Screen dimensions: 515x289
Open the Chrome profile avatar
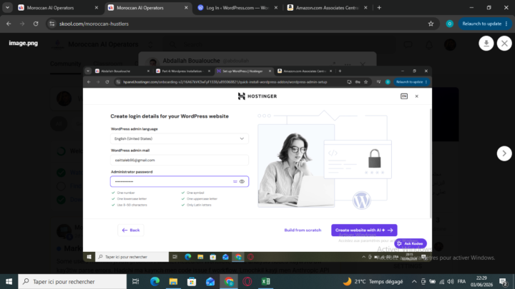click(x=450, y=24)
